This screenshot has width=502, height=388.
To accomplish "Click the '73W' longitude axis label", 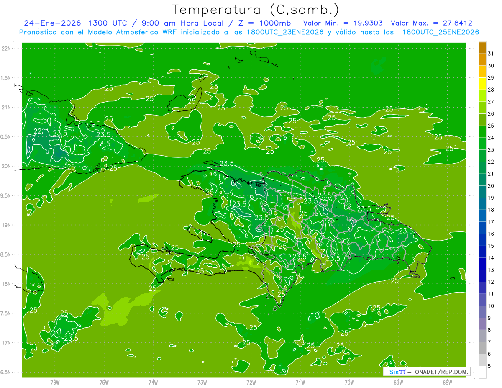I will coord(202,383).
